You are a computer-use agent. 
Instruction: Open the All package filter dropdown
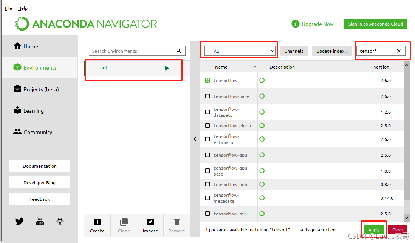(x=240, y=51)
